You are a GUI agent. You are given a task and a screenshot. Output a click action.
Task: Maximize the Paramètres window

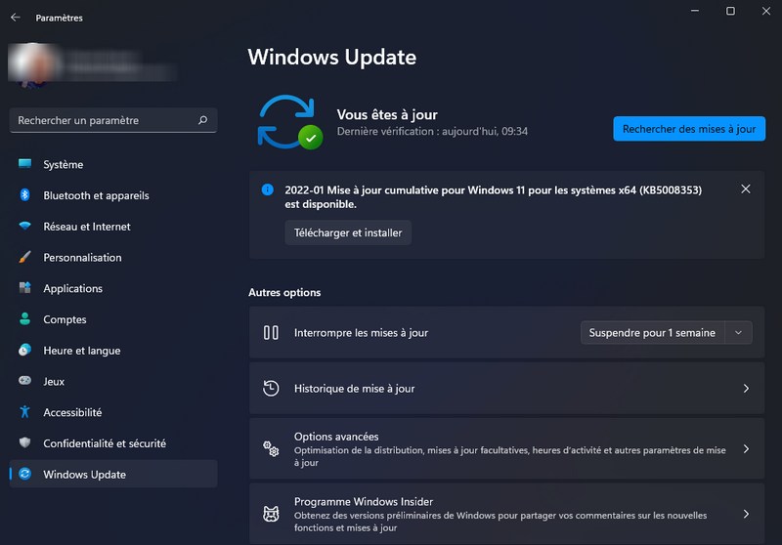[730, 11]
